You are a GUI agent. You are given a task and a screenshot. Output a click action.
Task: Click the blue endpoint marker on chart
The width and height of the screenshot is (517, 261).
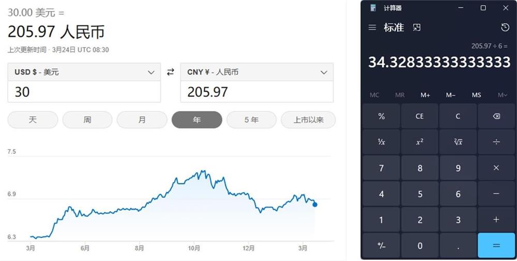315,205
